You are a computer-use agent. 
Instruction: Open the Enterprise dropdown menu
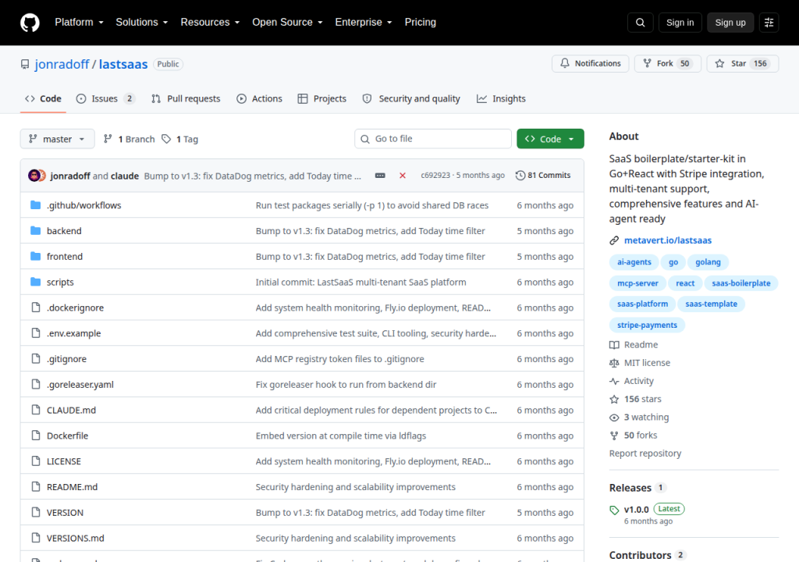pos(364,23)
